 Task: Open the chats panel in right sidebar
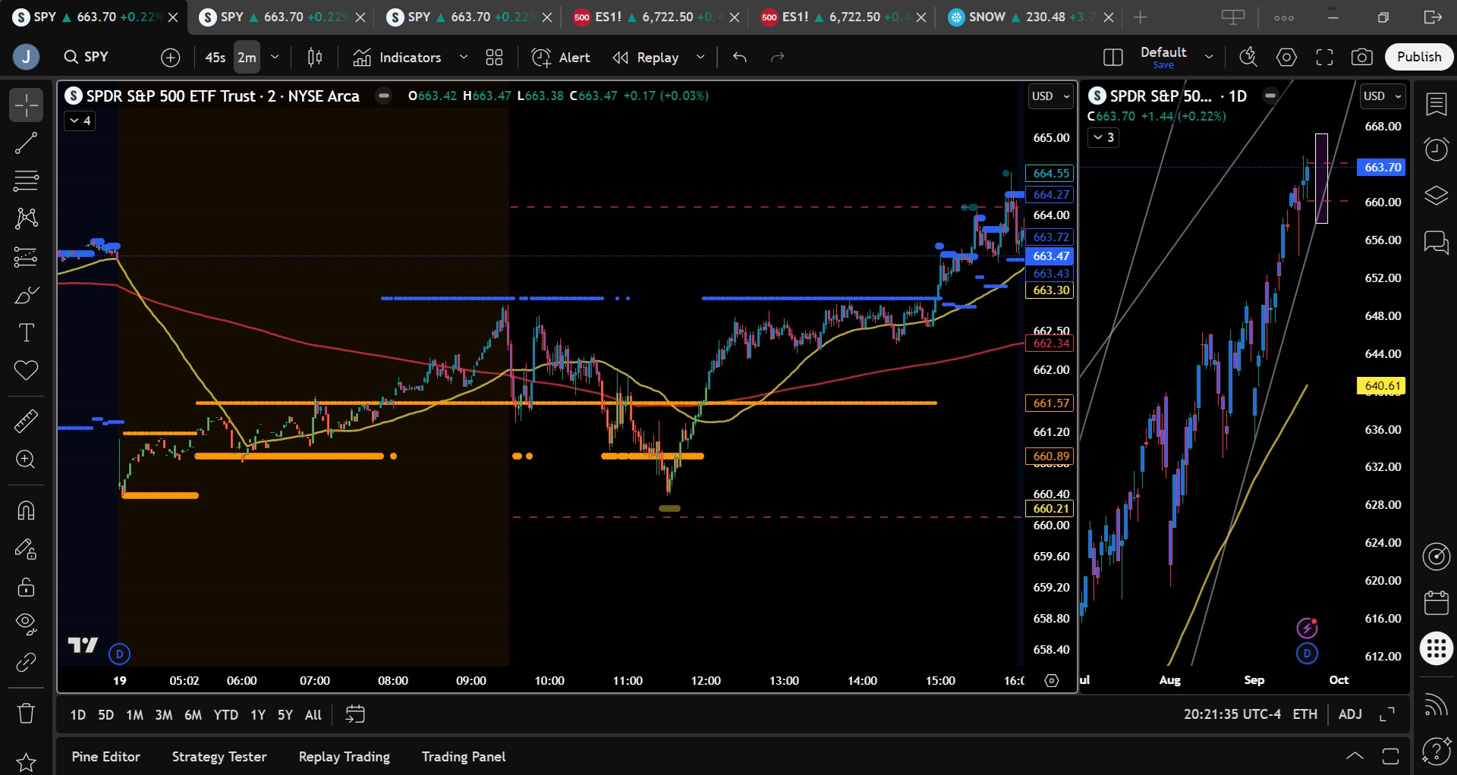tap(1437, 243)
